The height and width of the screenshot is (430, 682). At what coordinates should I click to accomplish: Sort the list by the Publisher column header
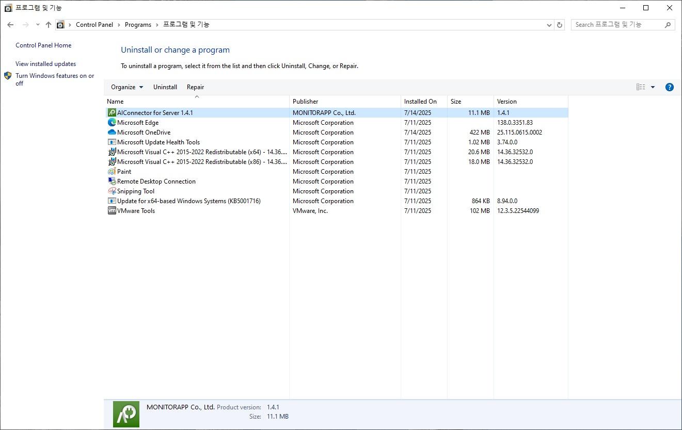(x=306, y=102)
